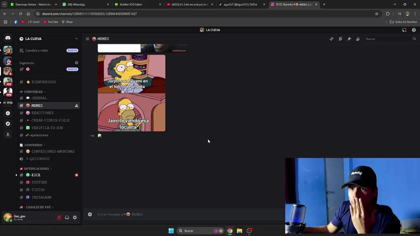
Task: Open Threads icon in channel header
Action: (331, 39)
